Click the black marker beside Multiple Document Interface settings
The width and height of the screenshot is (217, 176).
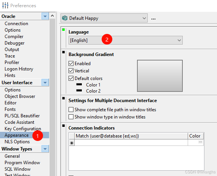(64, 98)
